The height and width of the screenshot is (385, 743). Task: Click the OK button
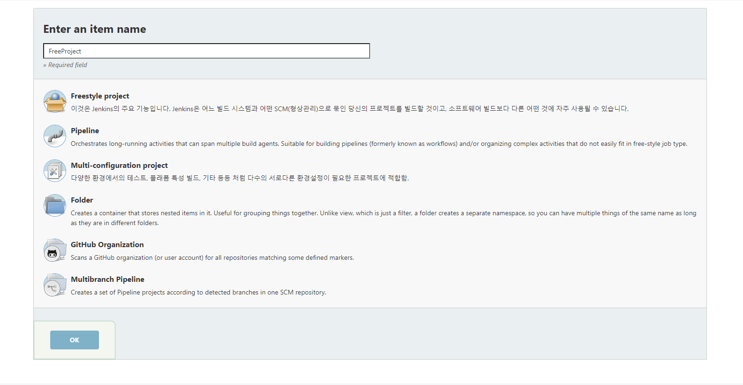75,340
